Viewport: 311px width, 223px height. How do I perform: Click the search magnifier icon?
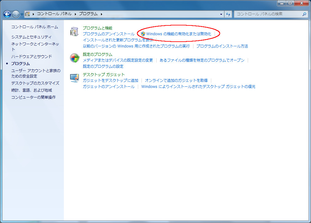click(304, 14)
